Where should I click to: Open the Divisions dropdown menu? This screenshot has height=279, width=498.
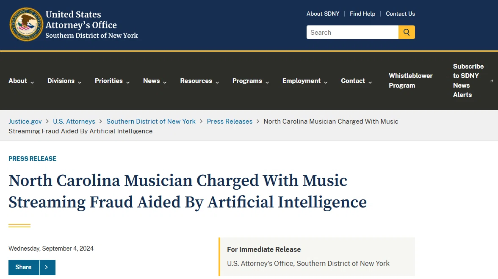tap(64, 81)
